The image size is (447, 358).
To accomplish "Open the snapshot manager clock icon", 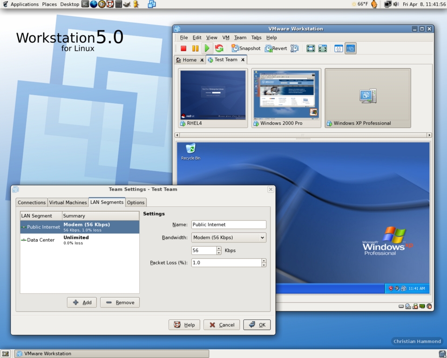I will (294, 48).
